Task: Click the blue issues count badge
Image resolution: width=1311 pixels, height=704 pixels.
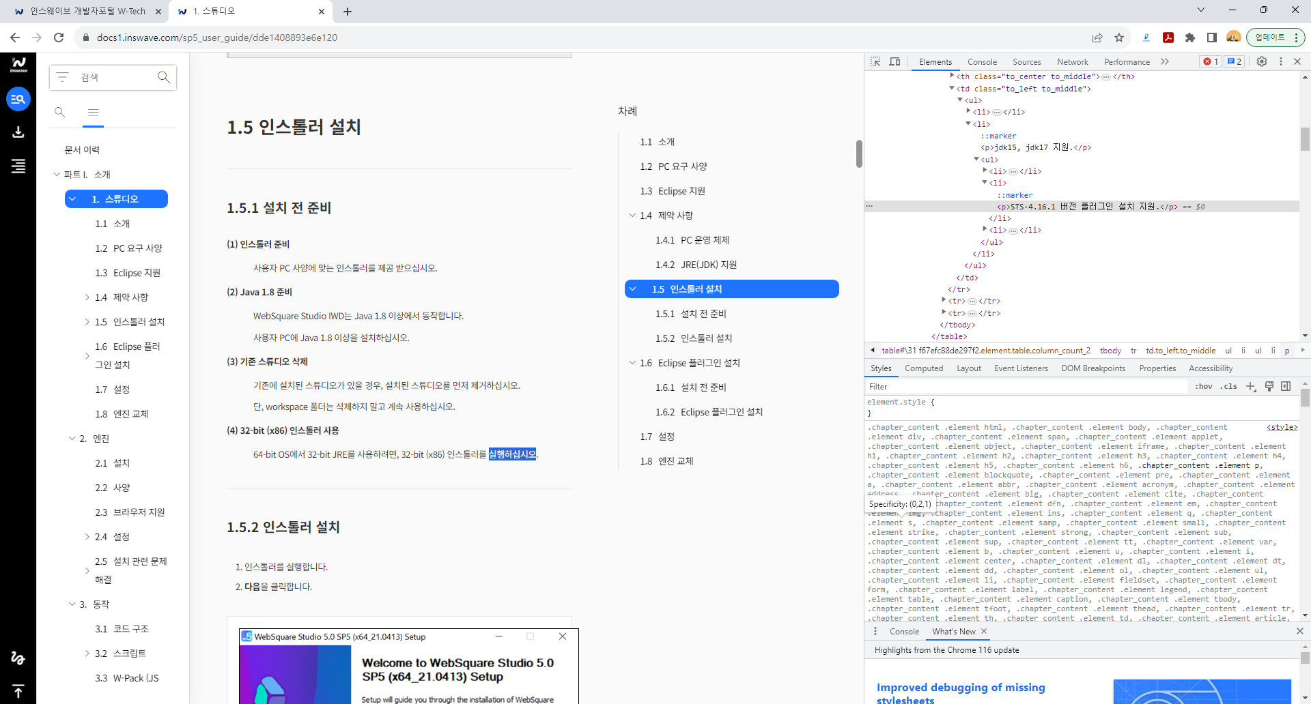Action: click(1235, 61)
